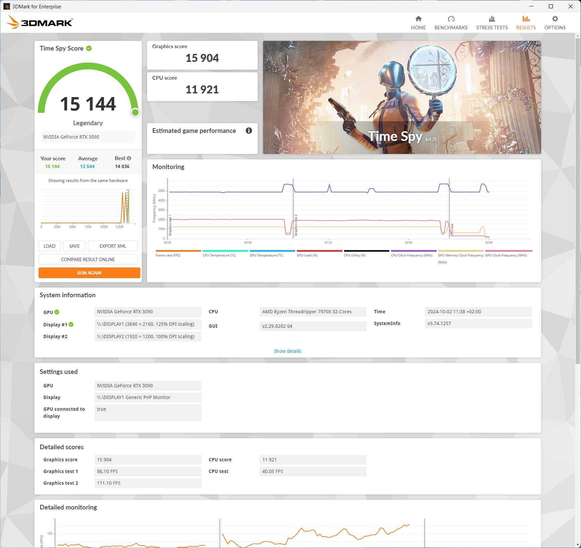Toggle the CPU Clock Frequency legend swatch
The width and height of the screenshot is (581, 548).
pyautogui.click(x=414, y=251)
